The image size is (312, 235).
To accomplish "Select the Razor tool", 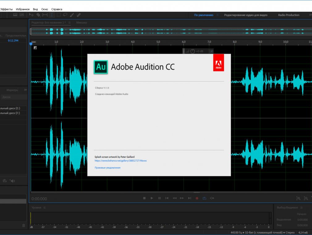I will pyautogui.click(x=38, y=15).
